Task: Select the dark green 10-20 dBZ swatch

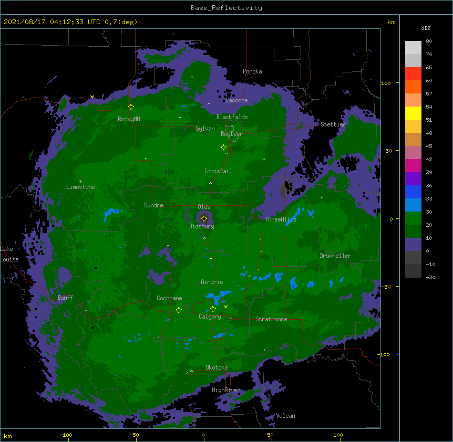Action: (413, 231)
